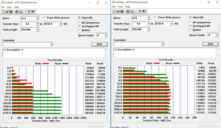This screenshot has width=221, height=128.
Task: Open Queue Depth dropdown in left window
Action: pos(106,35)
